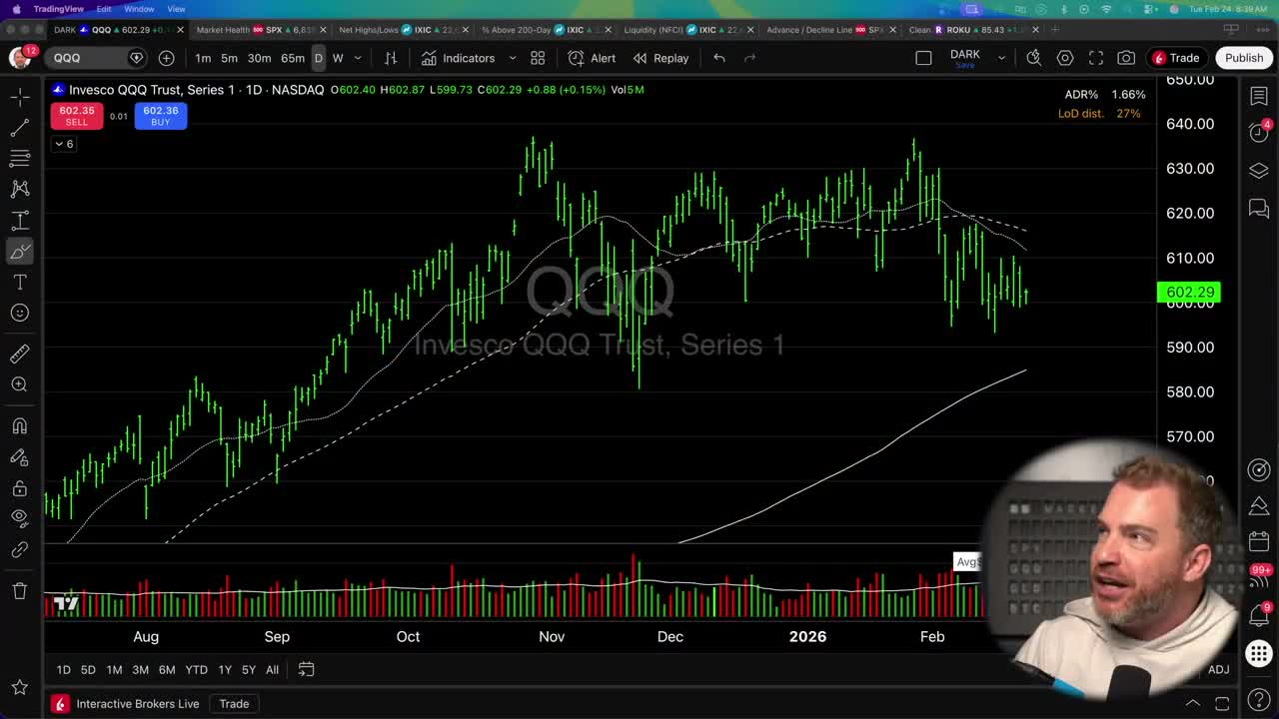
Task: Open the watchlist panel icon
Action: coord(1259,96)
